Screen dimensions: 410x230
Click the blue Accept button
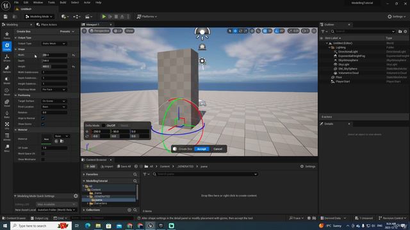point(202,149)
